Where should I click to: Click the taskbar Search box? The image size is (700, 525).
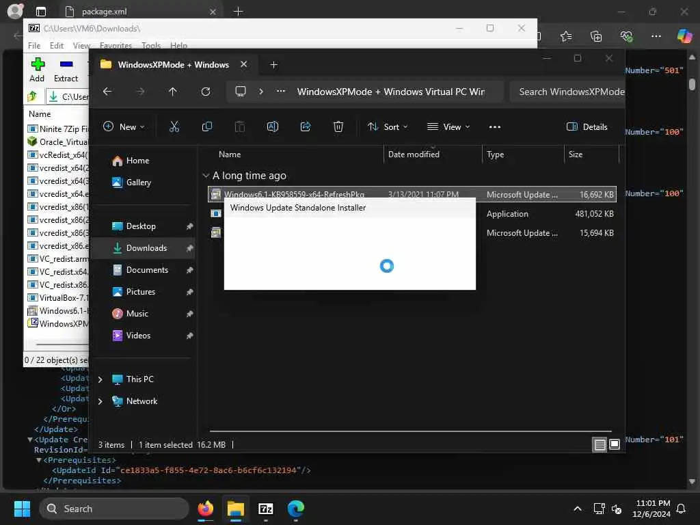click(x=114, y=509)
